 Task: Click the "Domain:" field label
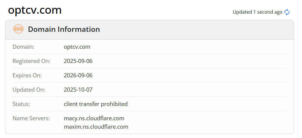pyautogui.click(x=23, y=47)
